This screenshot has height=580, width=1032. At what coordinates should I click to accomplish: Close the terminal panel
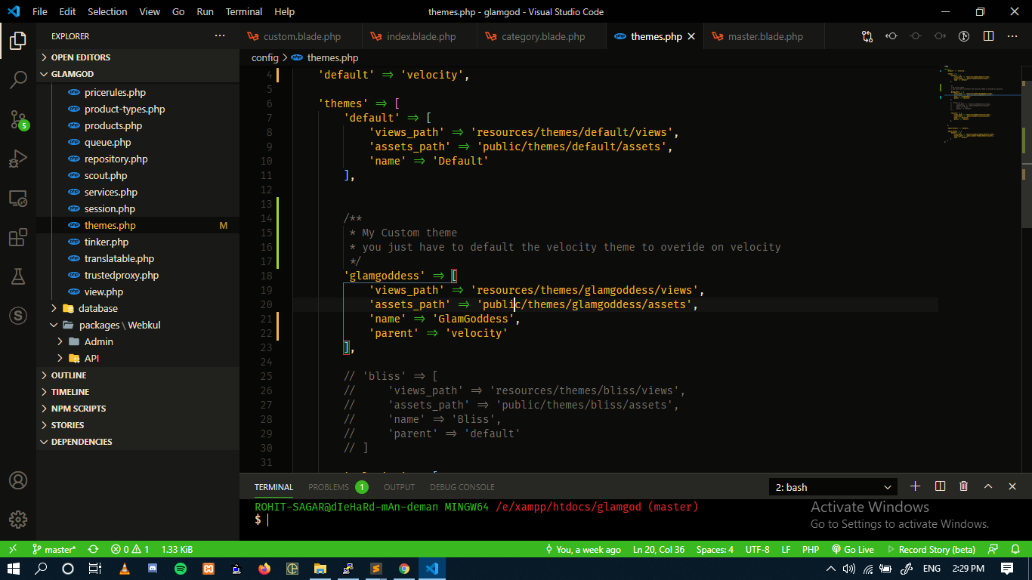tap(1012, 487)
